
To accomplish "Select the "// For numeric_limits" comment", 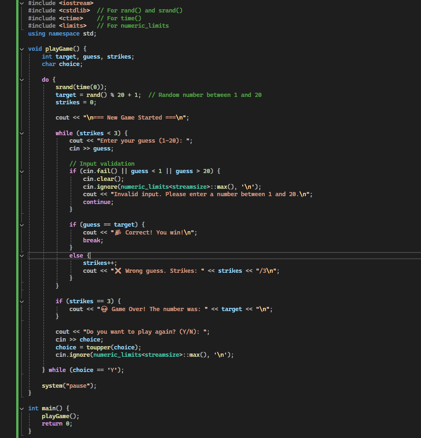I will click(133, 26).
